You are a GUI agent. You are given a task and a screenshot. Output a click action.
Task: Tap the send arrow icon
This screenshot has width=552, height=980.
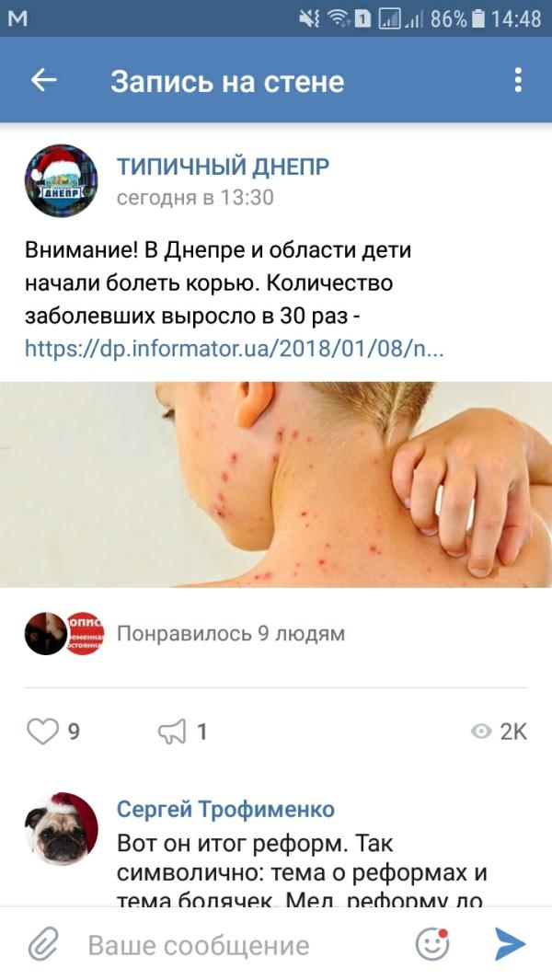coord(510,944)
